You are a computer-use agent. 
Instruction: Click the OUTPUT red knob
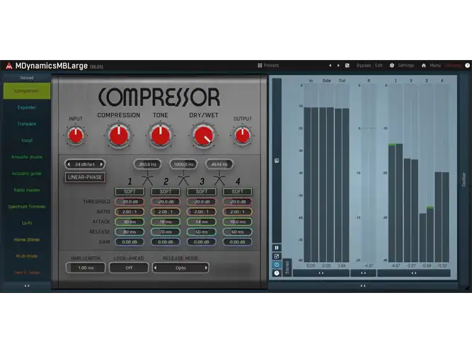coord(242,136)
